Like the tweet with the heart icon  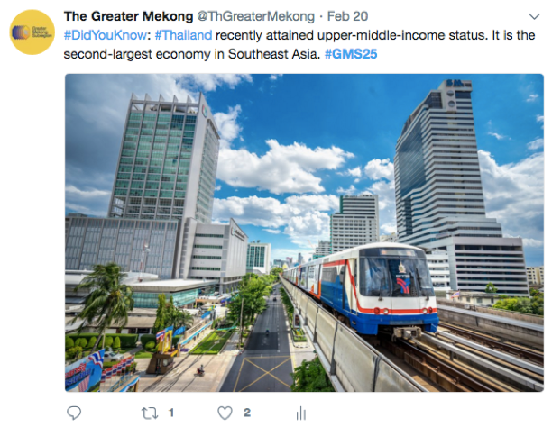pyautogui.click(x=225, y=413)
